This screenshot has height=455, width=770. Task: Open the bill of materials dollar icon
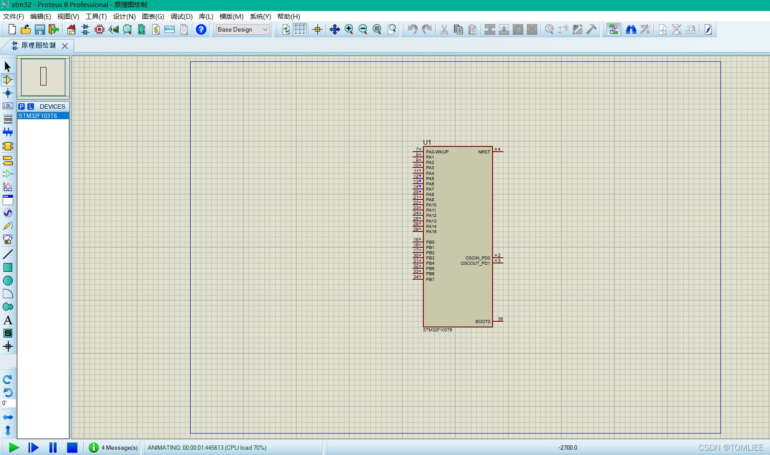point(156,29)
